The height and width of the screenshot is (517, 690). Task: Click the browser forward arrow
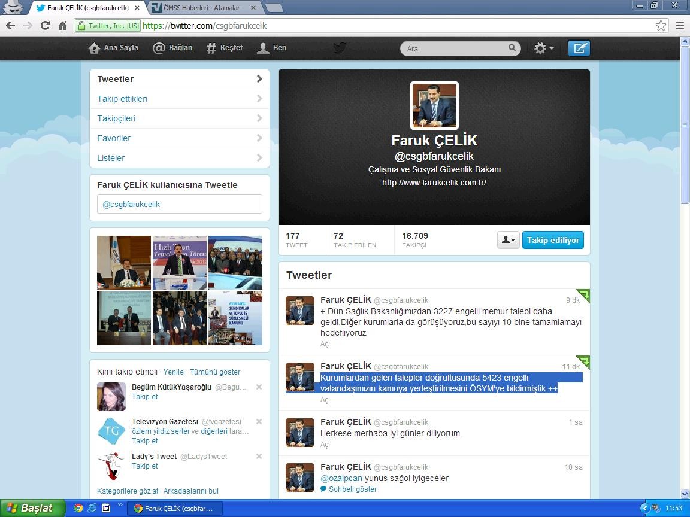28,26
